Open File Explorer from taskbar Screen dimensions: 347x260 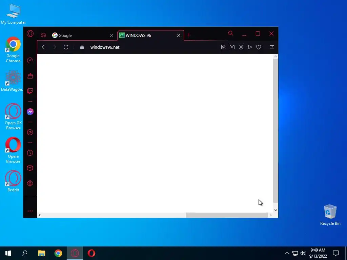pos(41,253)
